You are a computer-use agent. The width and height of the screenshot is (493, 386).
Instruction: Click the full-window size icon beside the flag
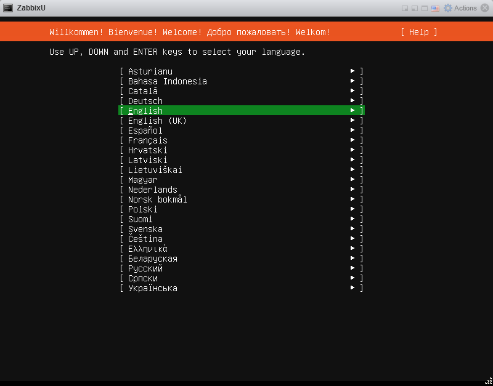[425, 9]
